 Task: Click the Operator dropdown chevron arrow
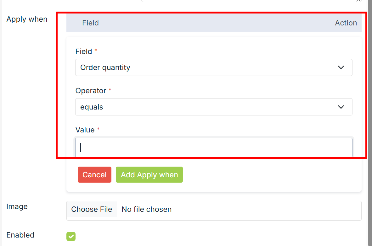point(341,107)
